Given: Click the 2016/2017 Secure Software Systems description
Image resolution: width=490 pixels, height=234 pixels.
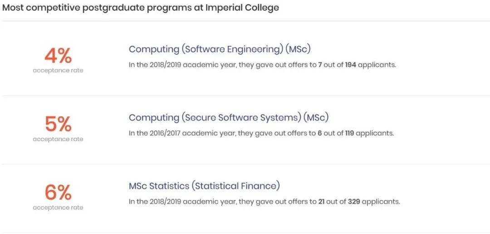Looking at the screenshot, I should (x=261, y=133).
